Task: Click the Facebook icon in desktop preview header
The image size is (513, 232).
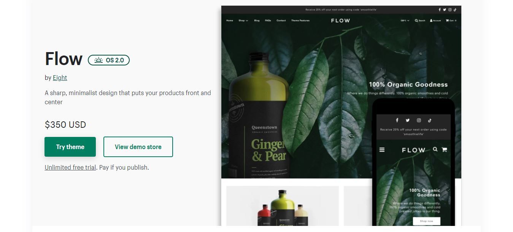Action: click(440, 10)
